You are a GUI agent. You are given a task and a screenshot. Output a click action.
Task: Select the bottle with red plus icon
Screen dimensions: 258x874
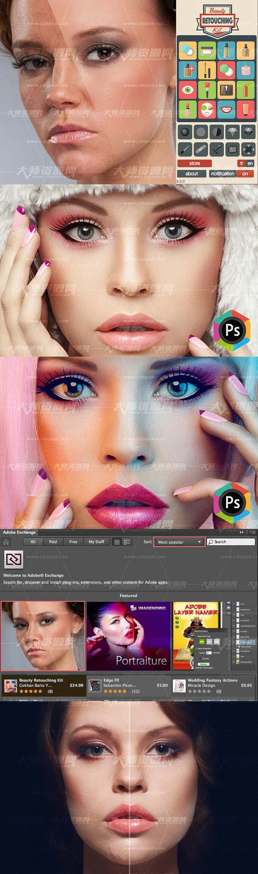[x=187, y=70]
